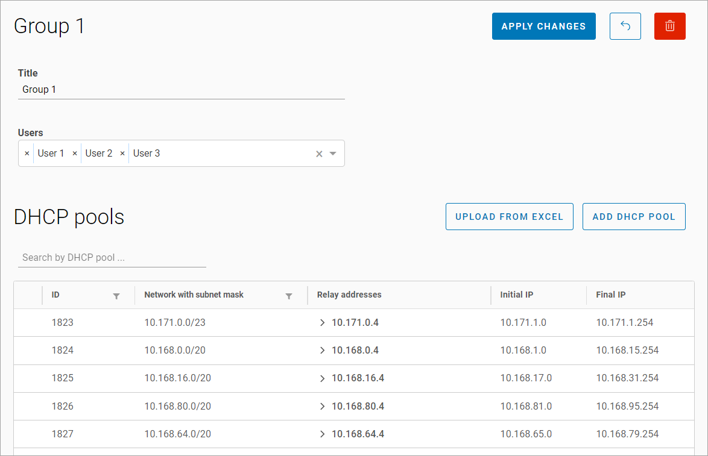
Task: Click UPLOAD FROM EXCEL
Action: pos(509,216)
